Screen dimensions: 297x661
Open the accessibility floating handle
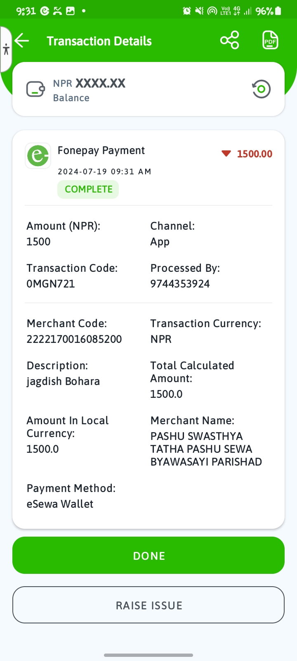(6, 50)
